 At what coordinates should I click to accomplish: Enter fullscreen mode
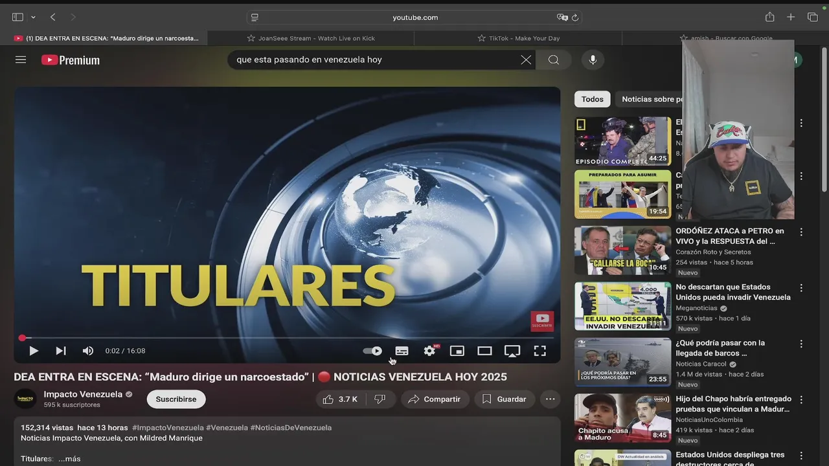539,351
